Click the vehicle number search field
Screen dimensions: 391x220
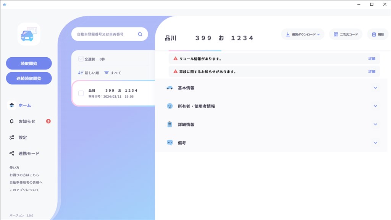(110, 34)
